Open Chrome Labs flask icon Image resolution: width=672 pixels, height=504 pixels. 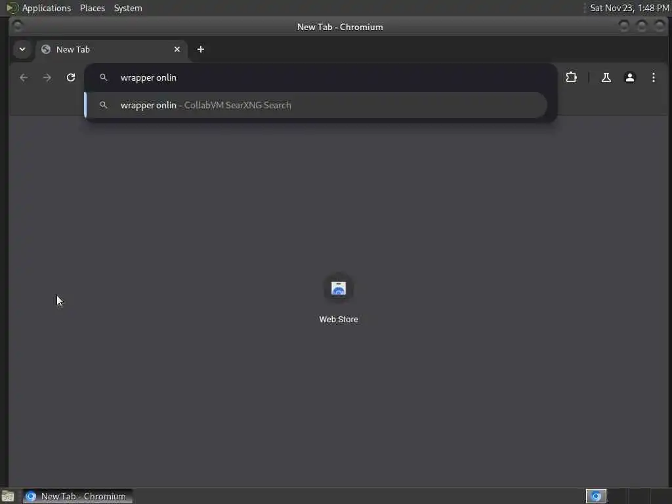606,77
